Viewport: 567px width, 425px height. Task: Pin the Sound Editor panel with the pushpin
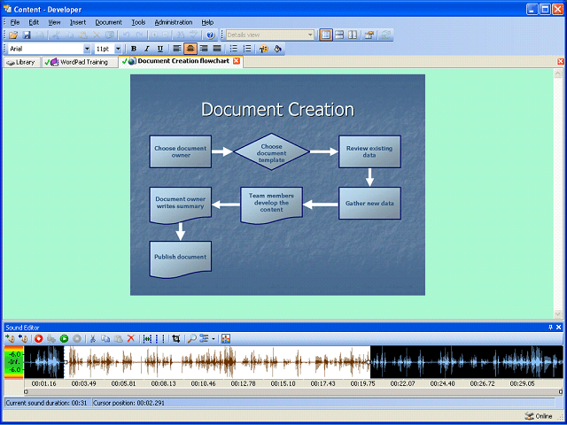pos(550,328)
